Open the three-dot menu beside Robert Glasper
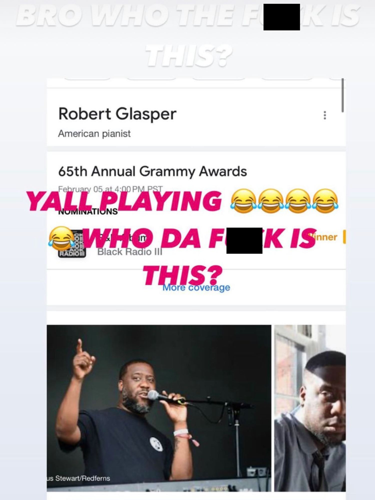Image resolution: width=375 pixels, height=500 pixels. [325, 115]
